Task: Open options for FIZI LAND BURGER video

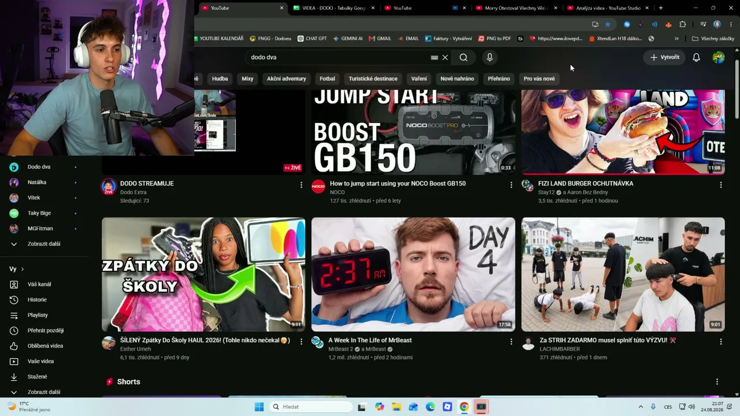Action: click(721, 185)
